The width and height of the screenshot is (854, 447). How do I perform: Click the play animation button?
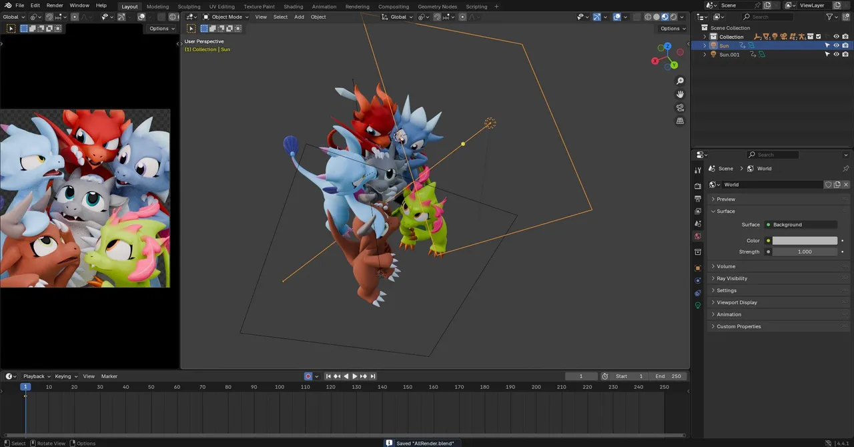[x=355, y=376]
